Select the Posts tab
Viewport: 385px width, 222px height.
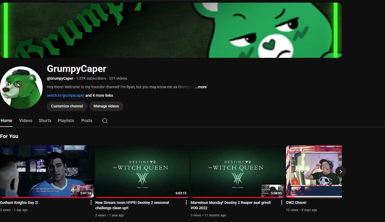tap(87, 121)
